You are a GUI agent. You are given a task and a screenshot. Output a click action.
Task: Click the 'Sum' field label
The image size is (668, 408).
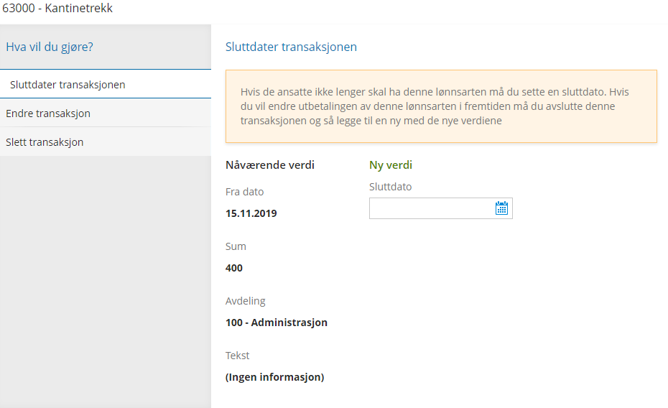[x=236, y=246]
